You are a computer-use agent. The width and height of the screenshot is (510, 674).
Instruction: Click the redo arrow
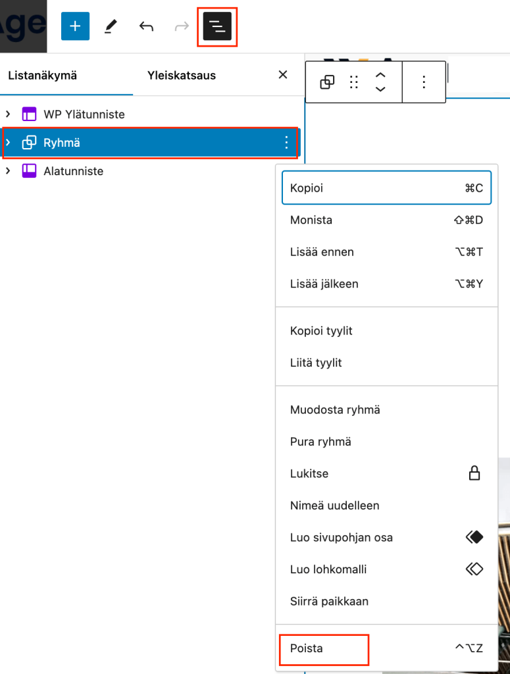coord(182,26)
